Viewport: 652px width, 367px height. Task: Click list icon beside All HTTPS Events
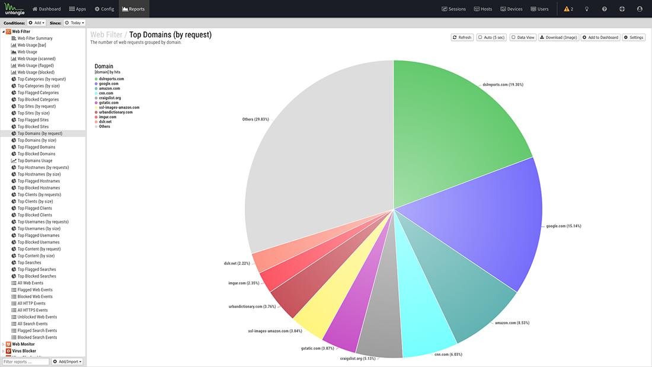click(14, 310)
